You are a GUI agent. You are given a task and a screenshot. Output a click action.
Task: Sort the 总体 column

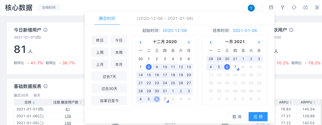click(34, 102)
